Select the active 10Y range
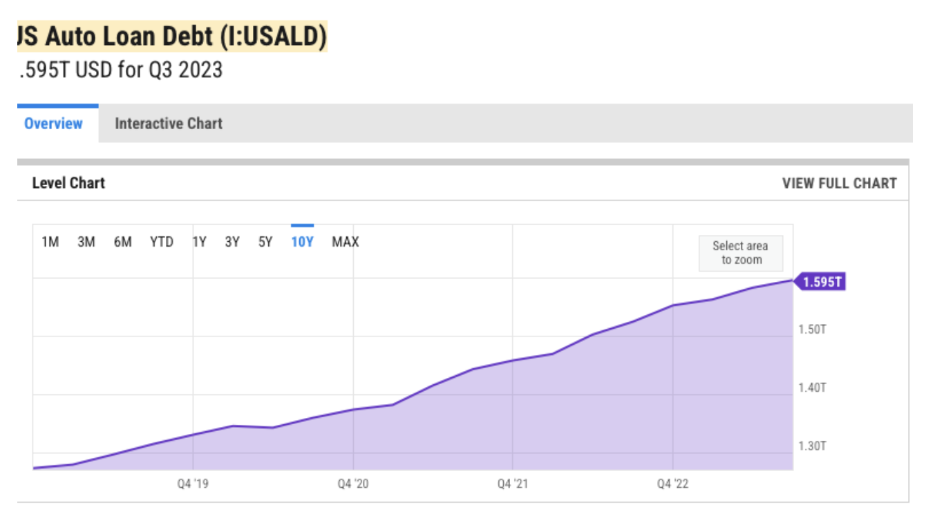The width and height of the screenshot is (926, 514). 302,242
